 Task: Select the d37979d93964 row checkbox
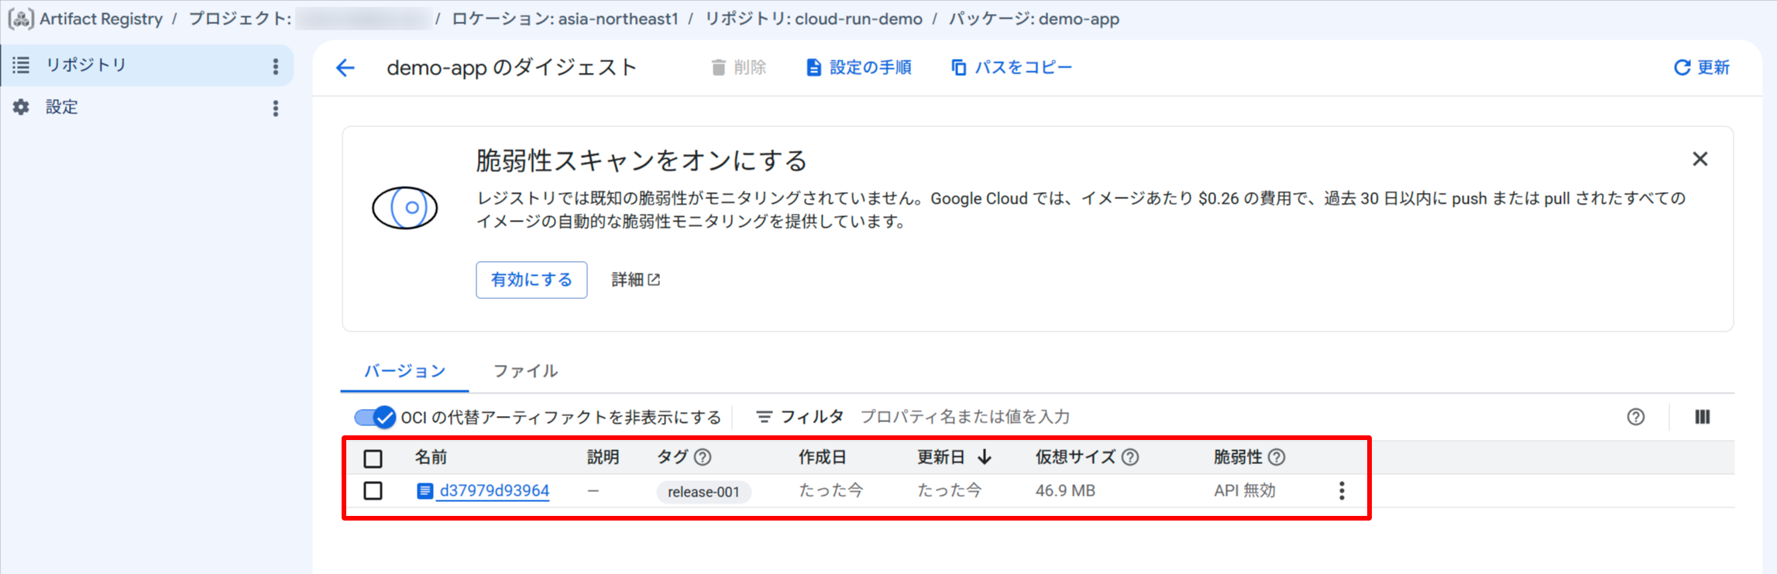pyautogui.click(x=373, y=490)
